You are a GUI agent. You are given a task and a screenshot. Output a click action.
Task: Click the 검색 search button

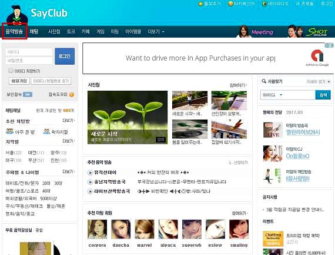tap(323, 95)
